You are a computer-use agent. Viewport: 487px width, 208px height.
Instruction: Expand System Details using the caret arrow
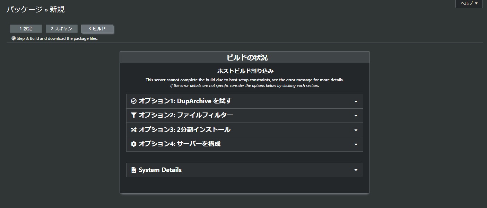click(x=356, y=170)
